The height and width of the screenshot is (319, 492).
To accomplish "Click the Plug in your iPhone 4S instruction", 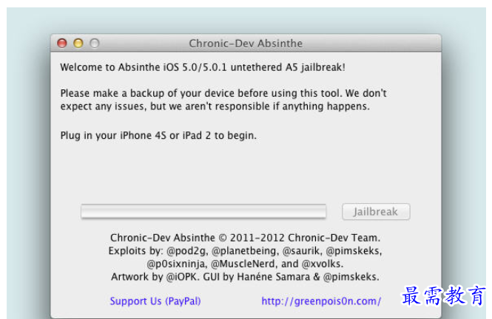I will 158,136.
